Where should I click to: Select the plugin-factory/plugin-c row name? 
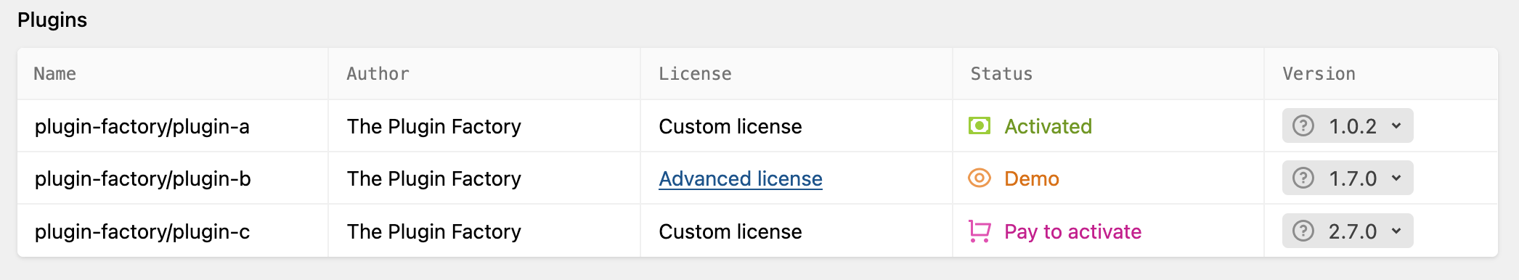(142, 231)
